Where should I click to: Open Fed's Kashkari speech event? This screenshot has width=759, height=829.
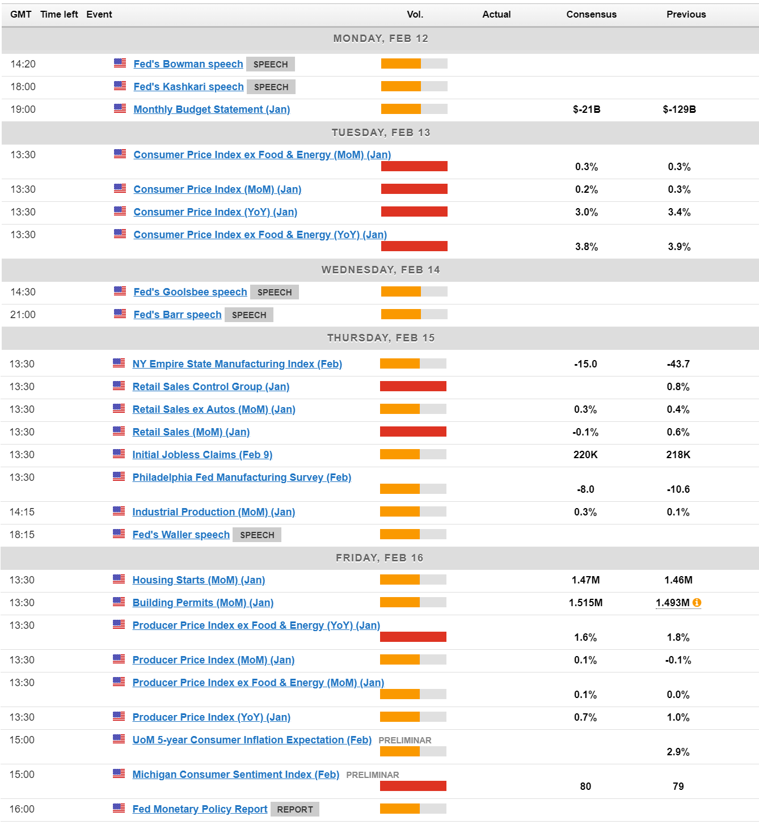pyautogui.click(x=188, y=87)
